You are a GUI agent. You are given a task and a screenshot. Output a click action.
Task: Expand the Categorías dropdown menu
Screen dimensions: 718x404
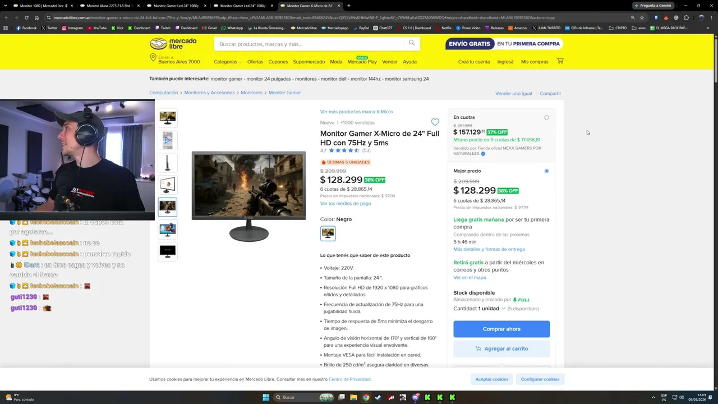pyautogui.click(x=227, y=62)
